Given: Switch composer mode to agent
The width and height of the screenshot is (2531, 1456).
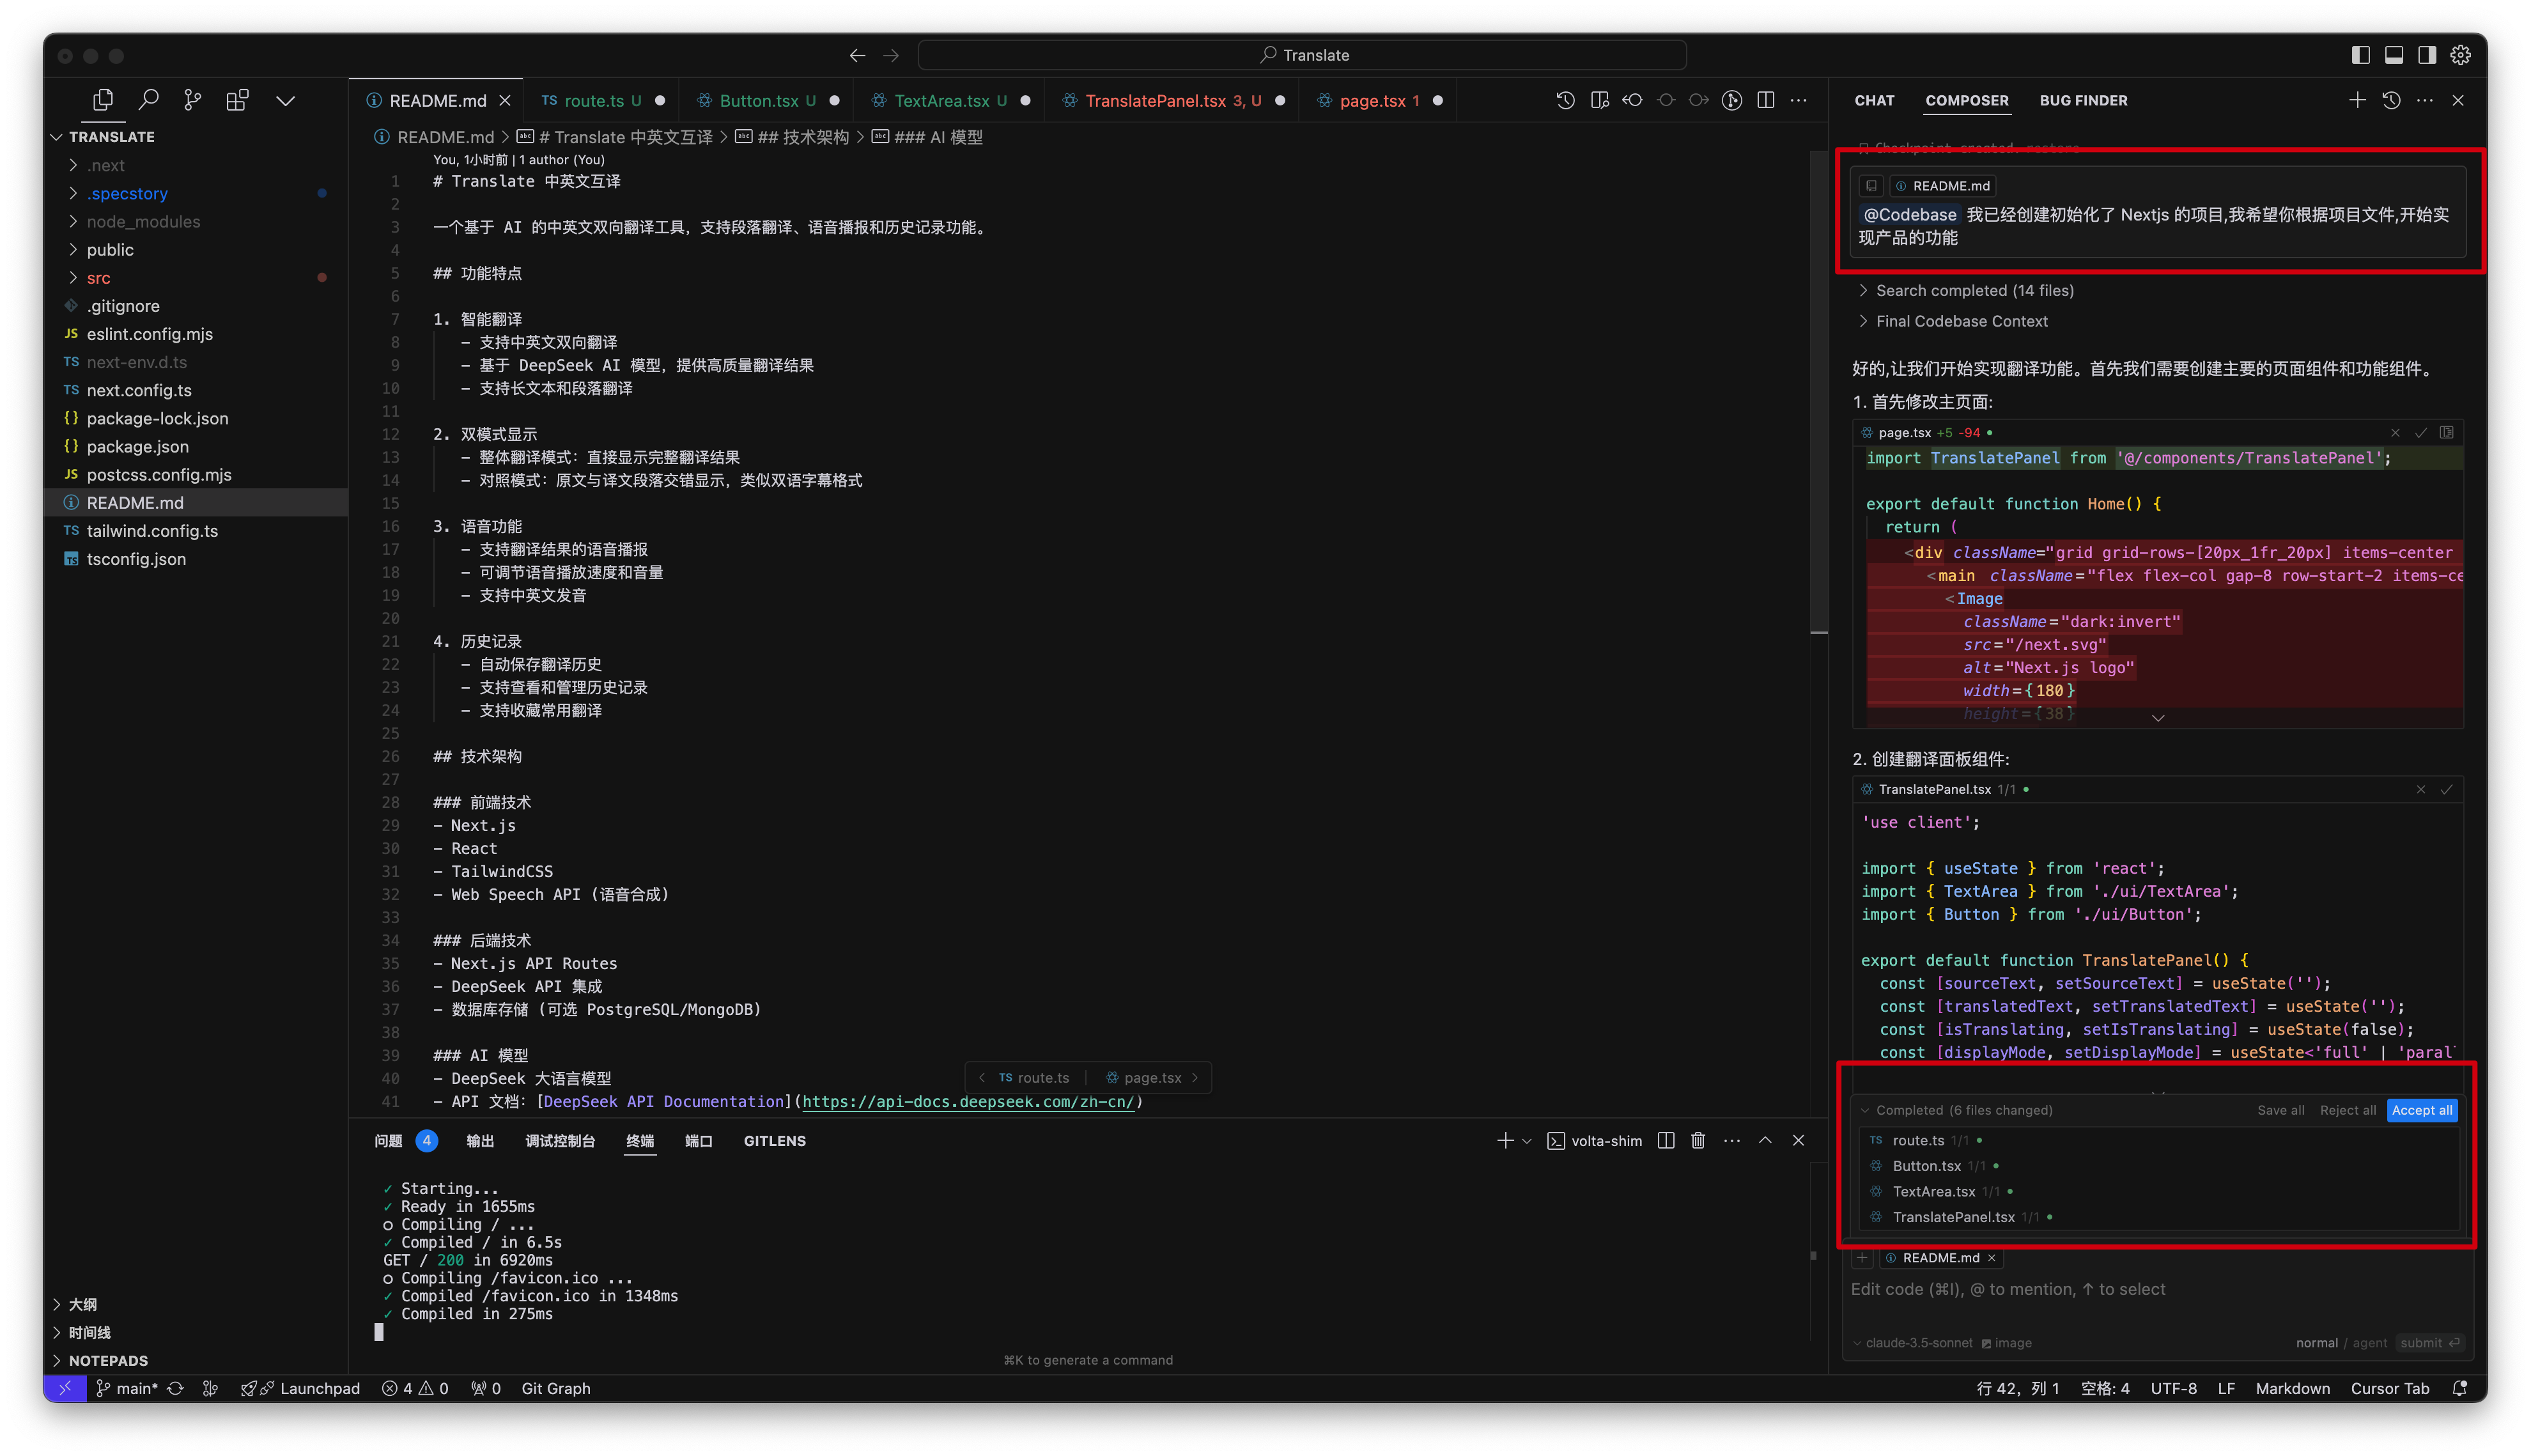Looking at the screenshot, I should tap(2369, 1343).
